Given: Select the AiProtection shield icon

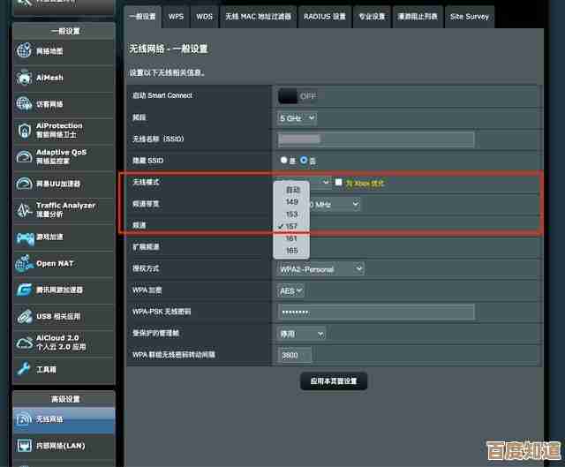Looking at the screenshot, I should (x=24, y=130).
